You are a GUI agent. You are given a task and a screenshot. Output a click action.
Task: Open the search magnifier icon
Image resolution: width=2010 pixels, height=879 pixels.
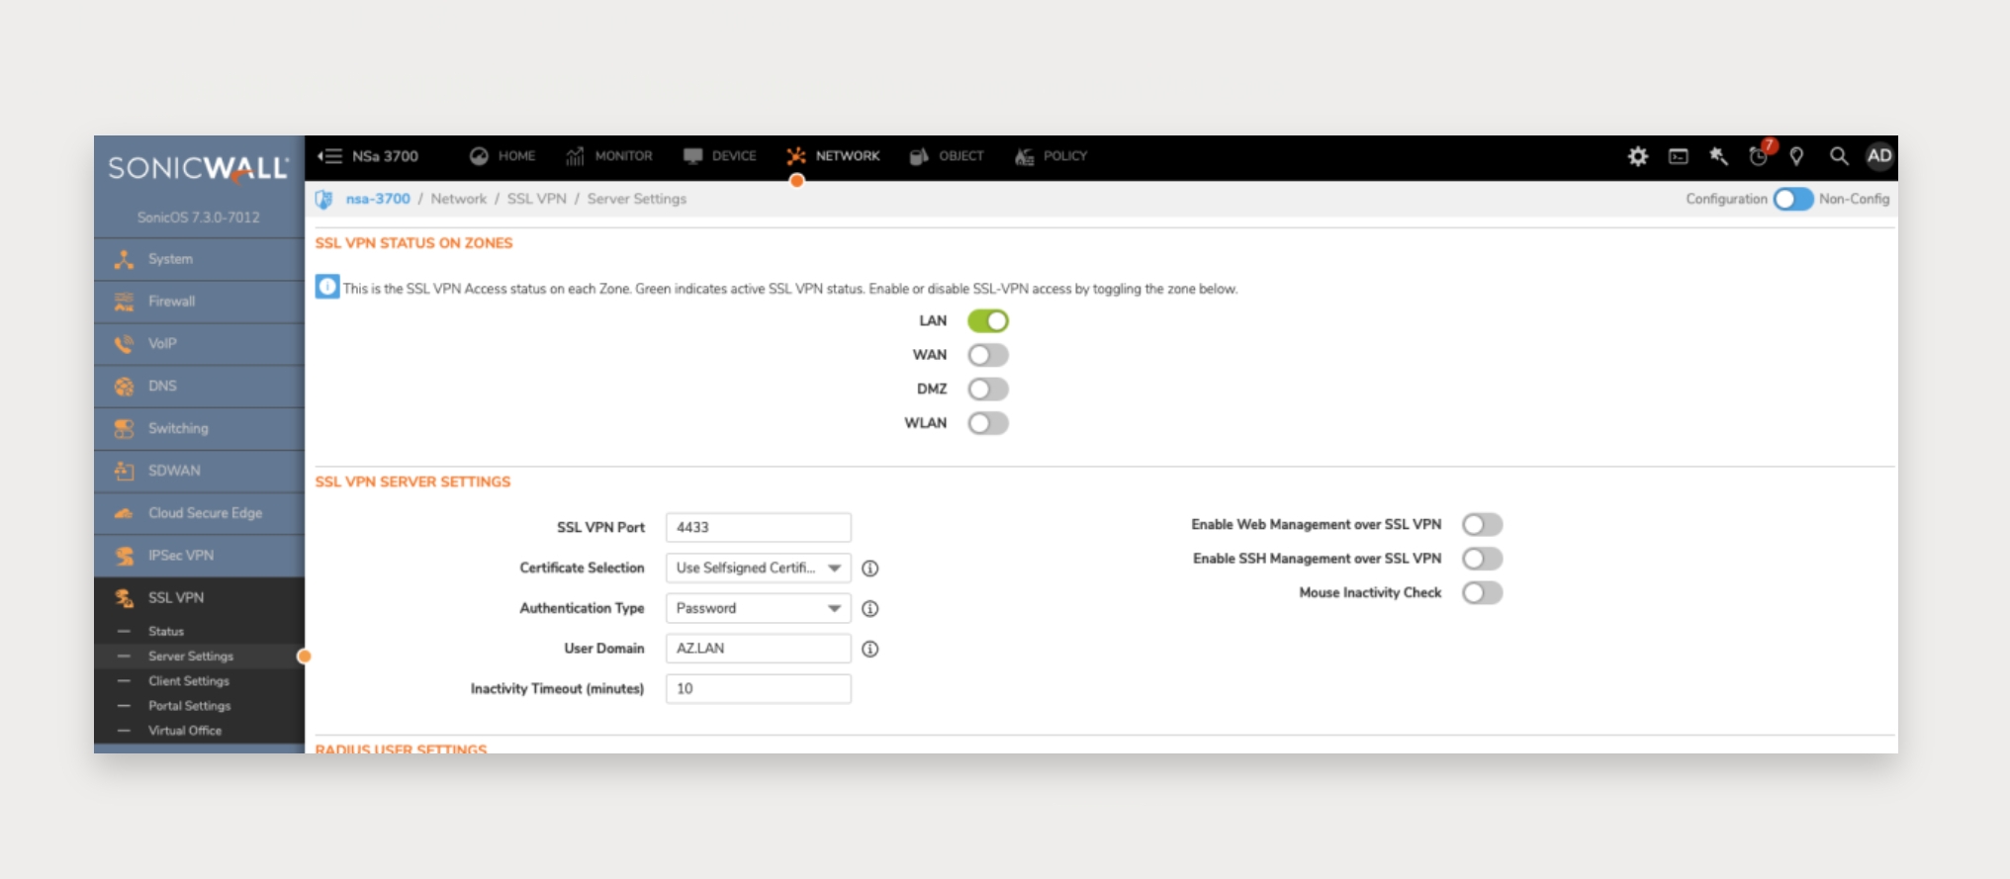(x=1839, y=156)
